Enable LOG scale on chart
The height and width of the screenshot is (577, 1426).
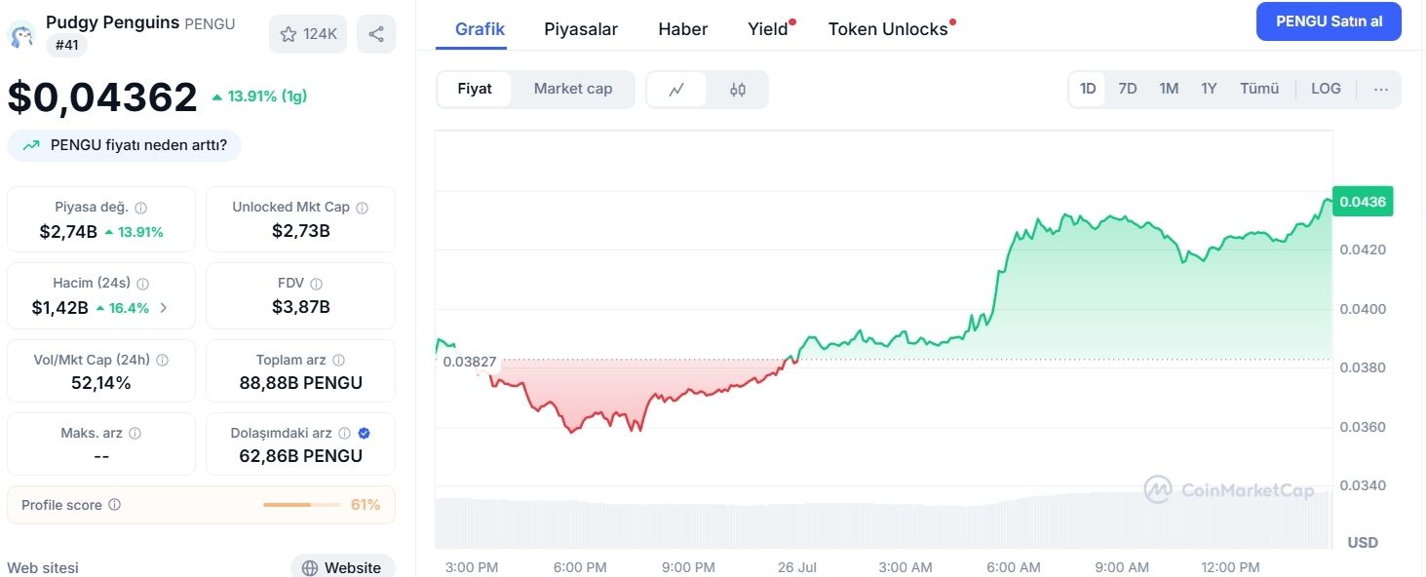pyautogui.click(x=1326, y=89)
